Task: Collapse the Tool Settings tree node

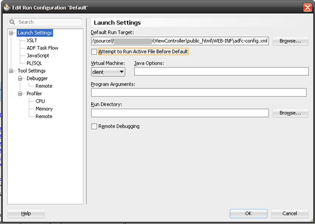Action: point(11,70)
